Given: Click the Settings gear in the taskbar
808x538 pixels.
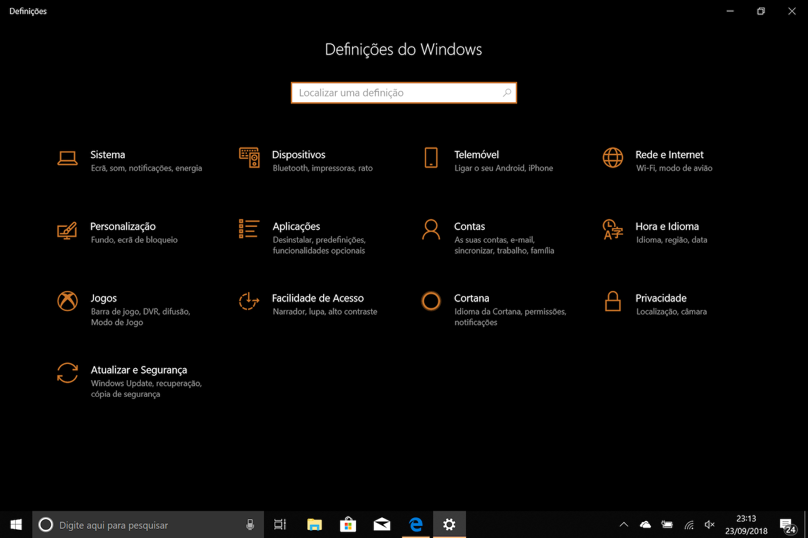Looking at the screenshot, I should pos(449,525).
